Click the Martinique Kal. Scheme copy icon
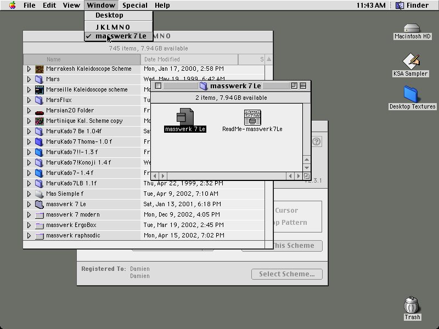Screen dimensions: 439x329 pyautogui.click(x=40, y=121)
